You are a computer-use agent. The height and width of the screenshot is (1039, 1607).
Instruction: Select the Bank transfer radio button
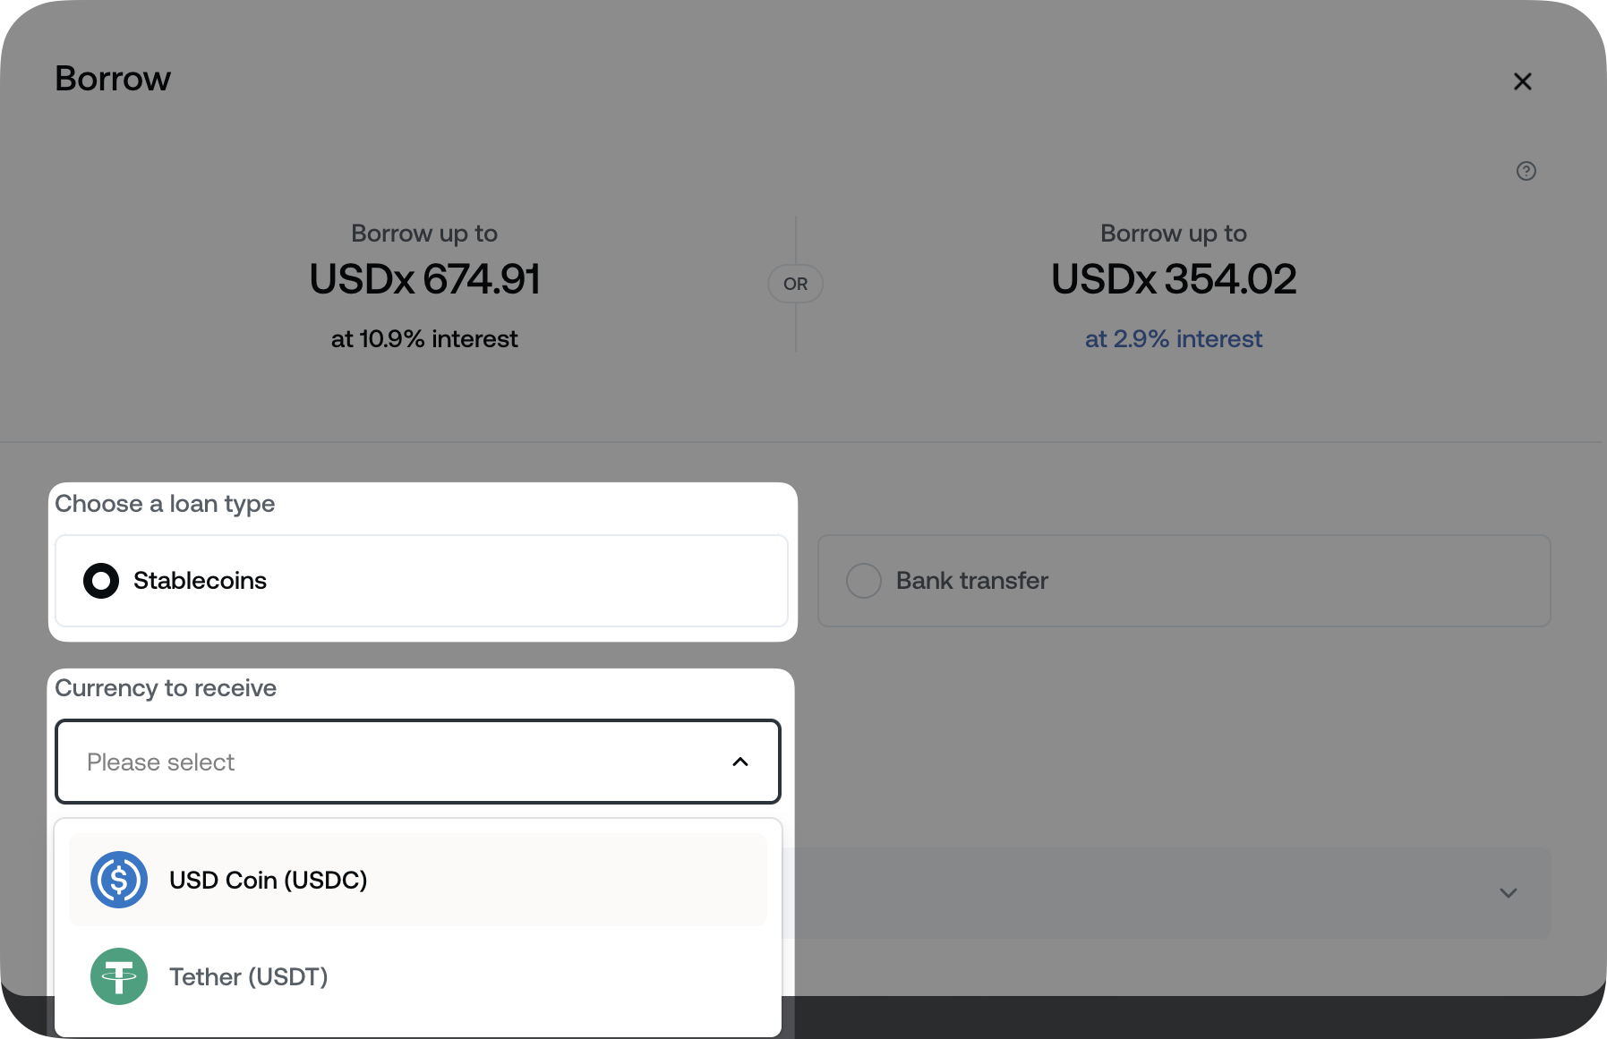(864, 581)
